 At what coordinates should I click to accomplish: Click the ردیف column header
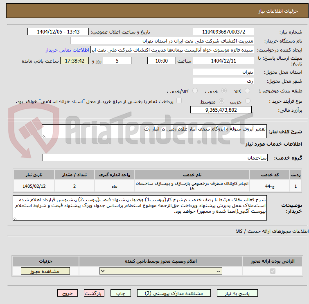click(x=295, y=175)
